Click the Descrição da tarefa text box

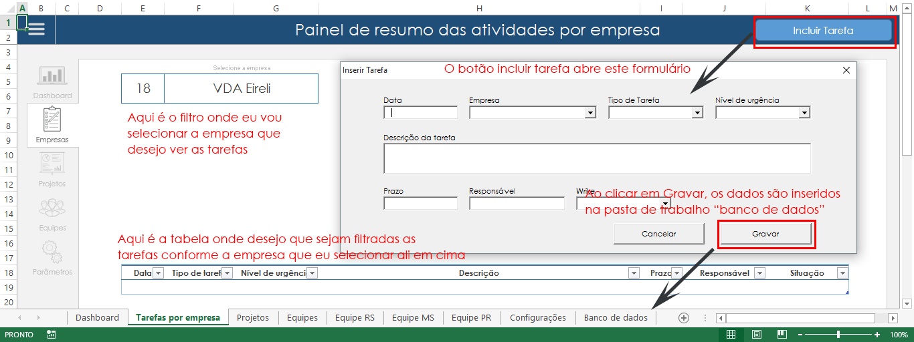point(597,158)
